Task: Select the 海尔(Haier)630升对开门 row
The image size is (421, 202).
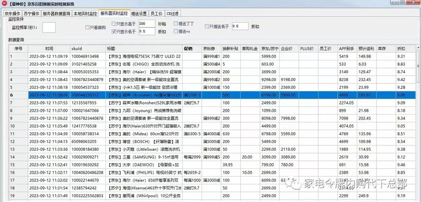Action: (212, 126)
